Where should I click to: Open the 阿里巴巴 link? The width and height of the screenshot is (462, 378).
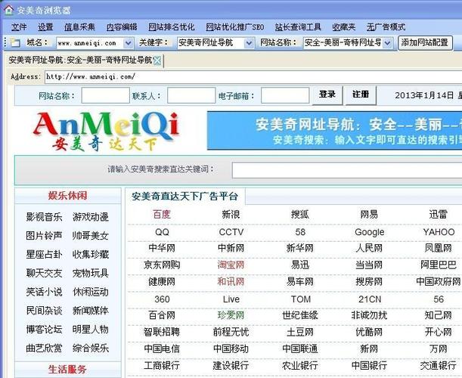point(438,265)
